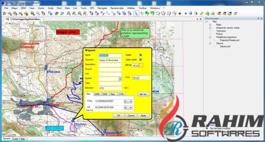Screen dimensions: 265x142
Task: Click the yellow ruler with blue area icon
Action: [x=207, y=13]
